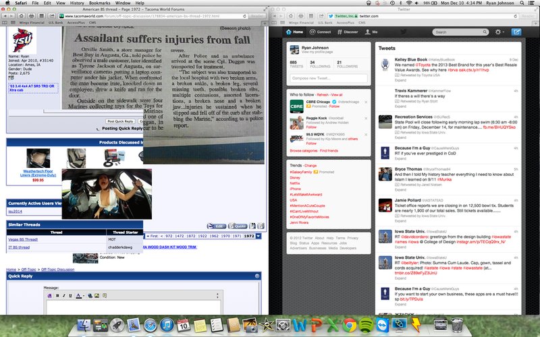Open TeamViewer icon in the Dock
Image resolution: width=540 pixels, height=337 pixels.
[382, 325]
